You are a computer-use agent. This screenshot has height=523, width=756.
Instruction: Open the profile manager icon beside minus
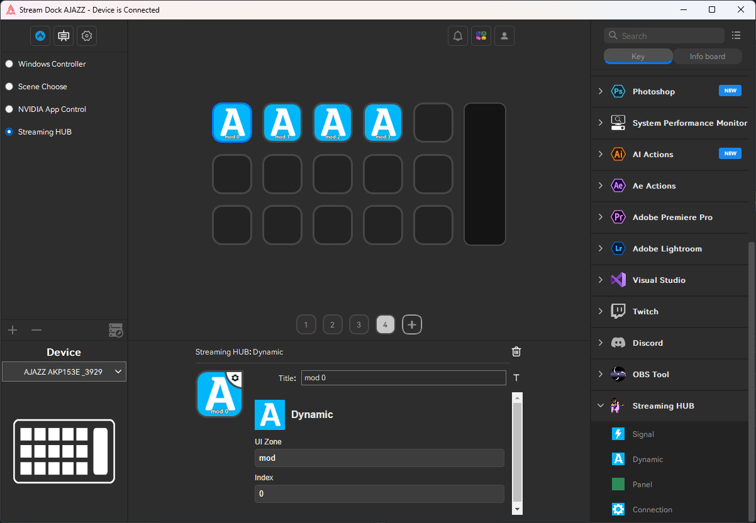(116, 330)
